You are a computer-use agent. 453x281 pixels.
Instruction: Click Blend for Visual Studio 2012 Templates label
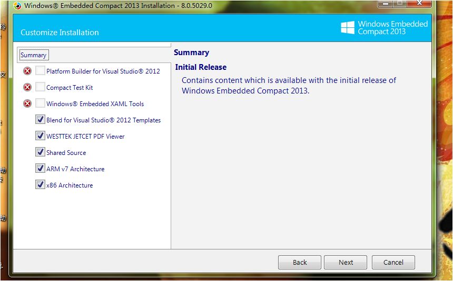[103, 120]
